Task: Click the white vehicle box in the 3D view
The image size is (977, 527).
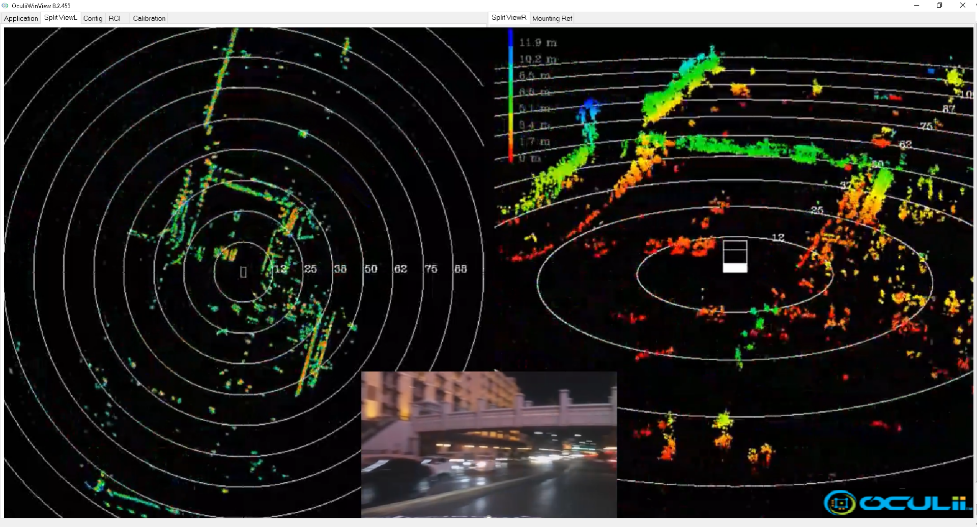Action: pyautogui.click(x=735, y=257)
